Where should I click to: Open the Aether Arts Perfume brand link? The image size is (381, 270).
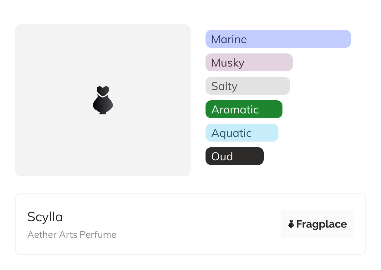coord(72,235)
